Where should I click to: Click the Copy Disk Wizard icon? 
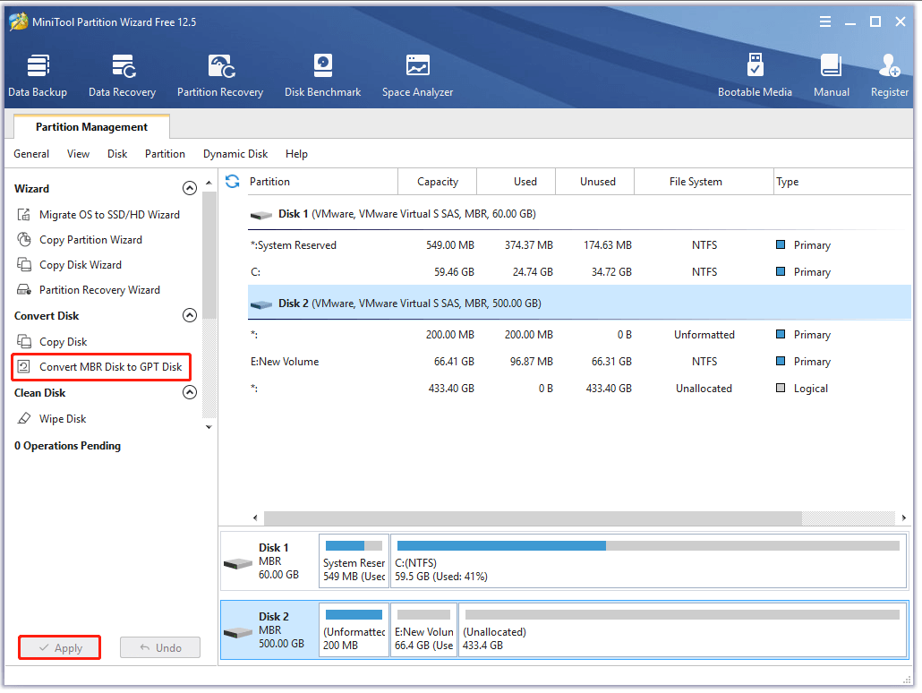23,265
